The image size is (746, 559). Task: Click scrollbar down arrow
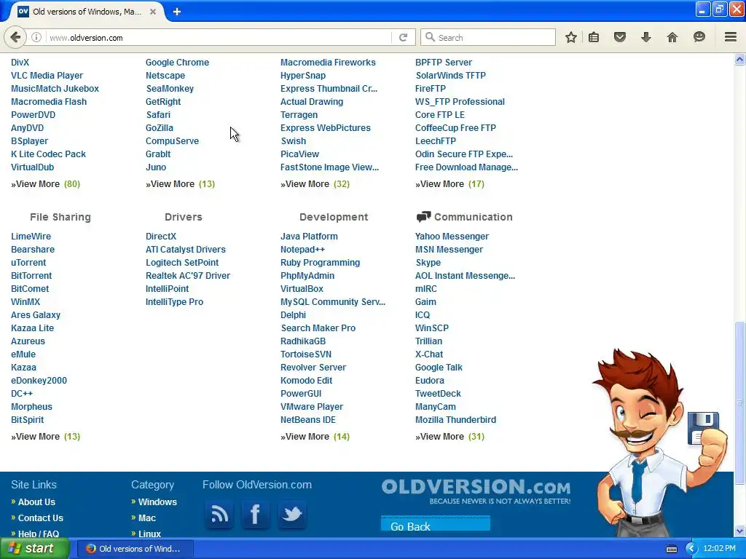739,531
